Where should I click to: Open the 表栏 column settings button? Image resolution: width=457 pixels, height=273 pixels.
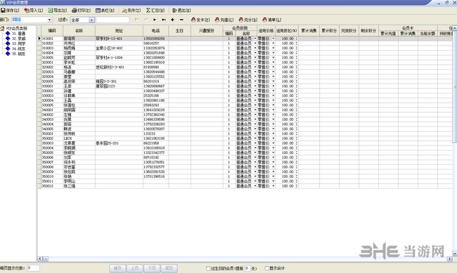(105, 11)
